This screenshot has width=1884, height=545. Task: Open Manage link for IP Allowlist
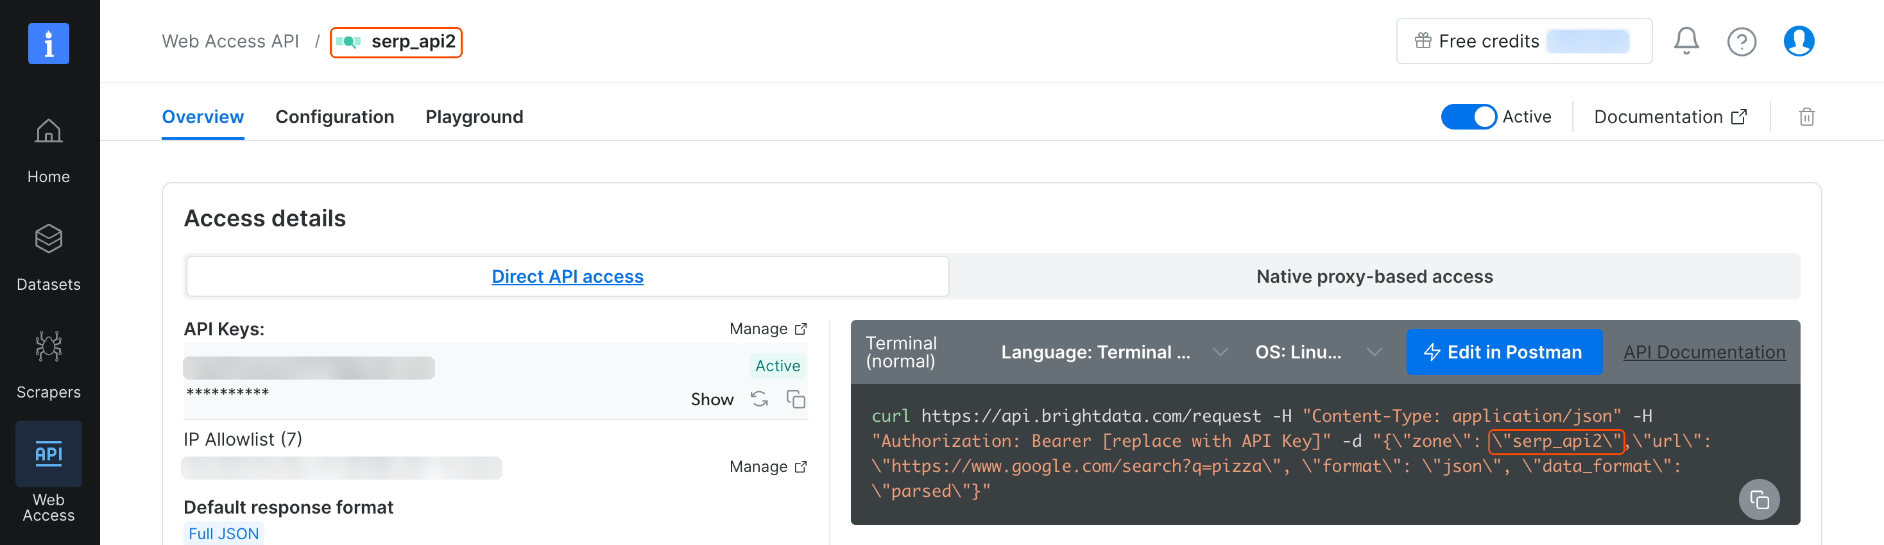[768, 466]
